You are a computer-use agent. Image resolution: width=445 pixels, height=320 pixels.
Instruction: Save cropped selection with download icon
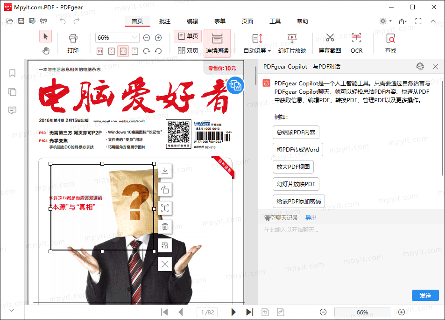point(165,171)
